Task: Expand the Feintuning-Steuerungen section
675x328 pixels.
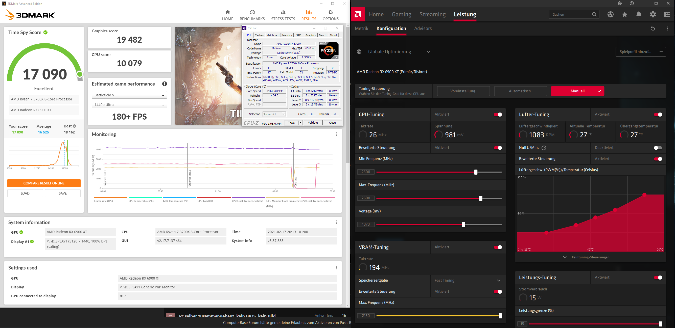Action: click(x=590, y=257)
